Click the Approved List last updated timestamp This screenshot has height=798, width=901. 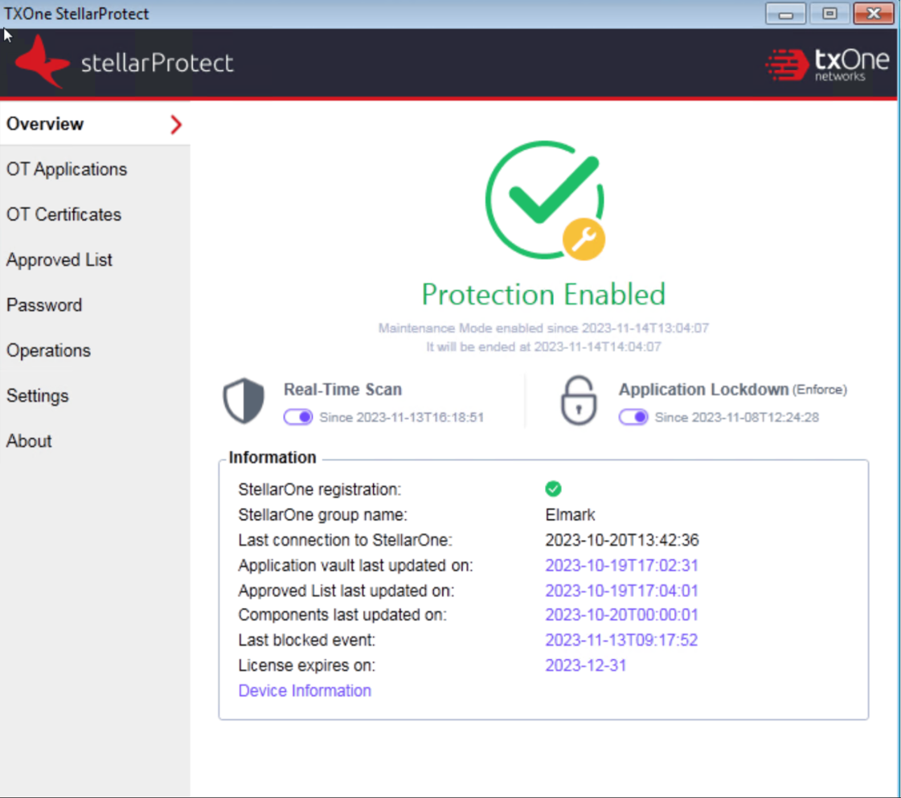[621, 591]
